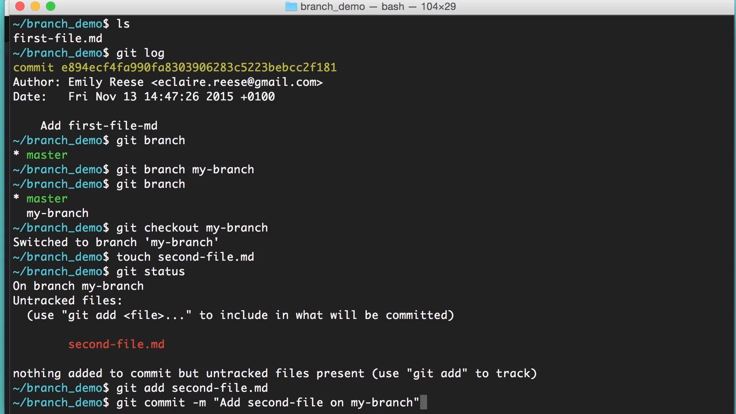The height and width of the screenshot is (414, 736).
Task: Click the 'git branch my-branch' command
Action: point(185,169)
